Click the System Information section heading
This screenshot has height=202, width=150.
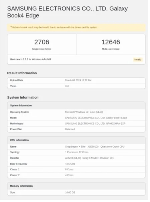[x=23, y=97]
